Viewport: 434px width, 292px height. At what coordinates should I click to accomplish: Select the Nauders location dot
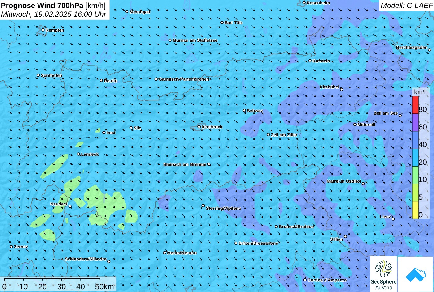pos(70,206)
